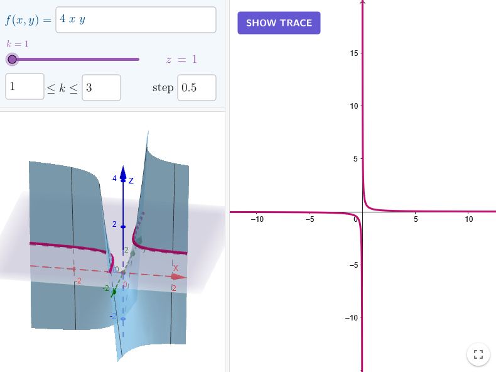Click the minimum k value box containing 1
Viewport: 496px width, 372px height.
point(25,87)
